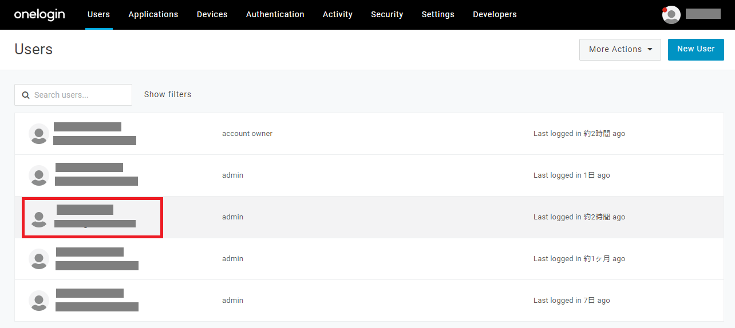Click the avatar of the admin last logged in 約1ヶ月 ago
The image size is (735, 328).
[39, 259]
